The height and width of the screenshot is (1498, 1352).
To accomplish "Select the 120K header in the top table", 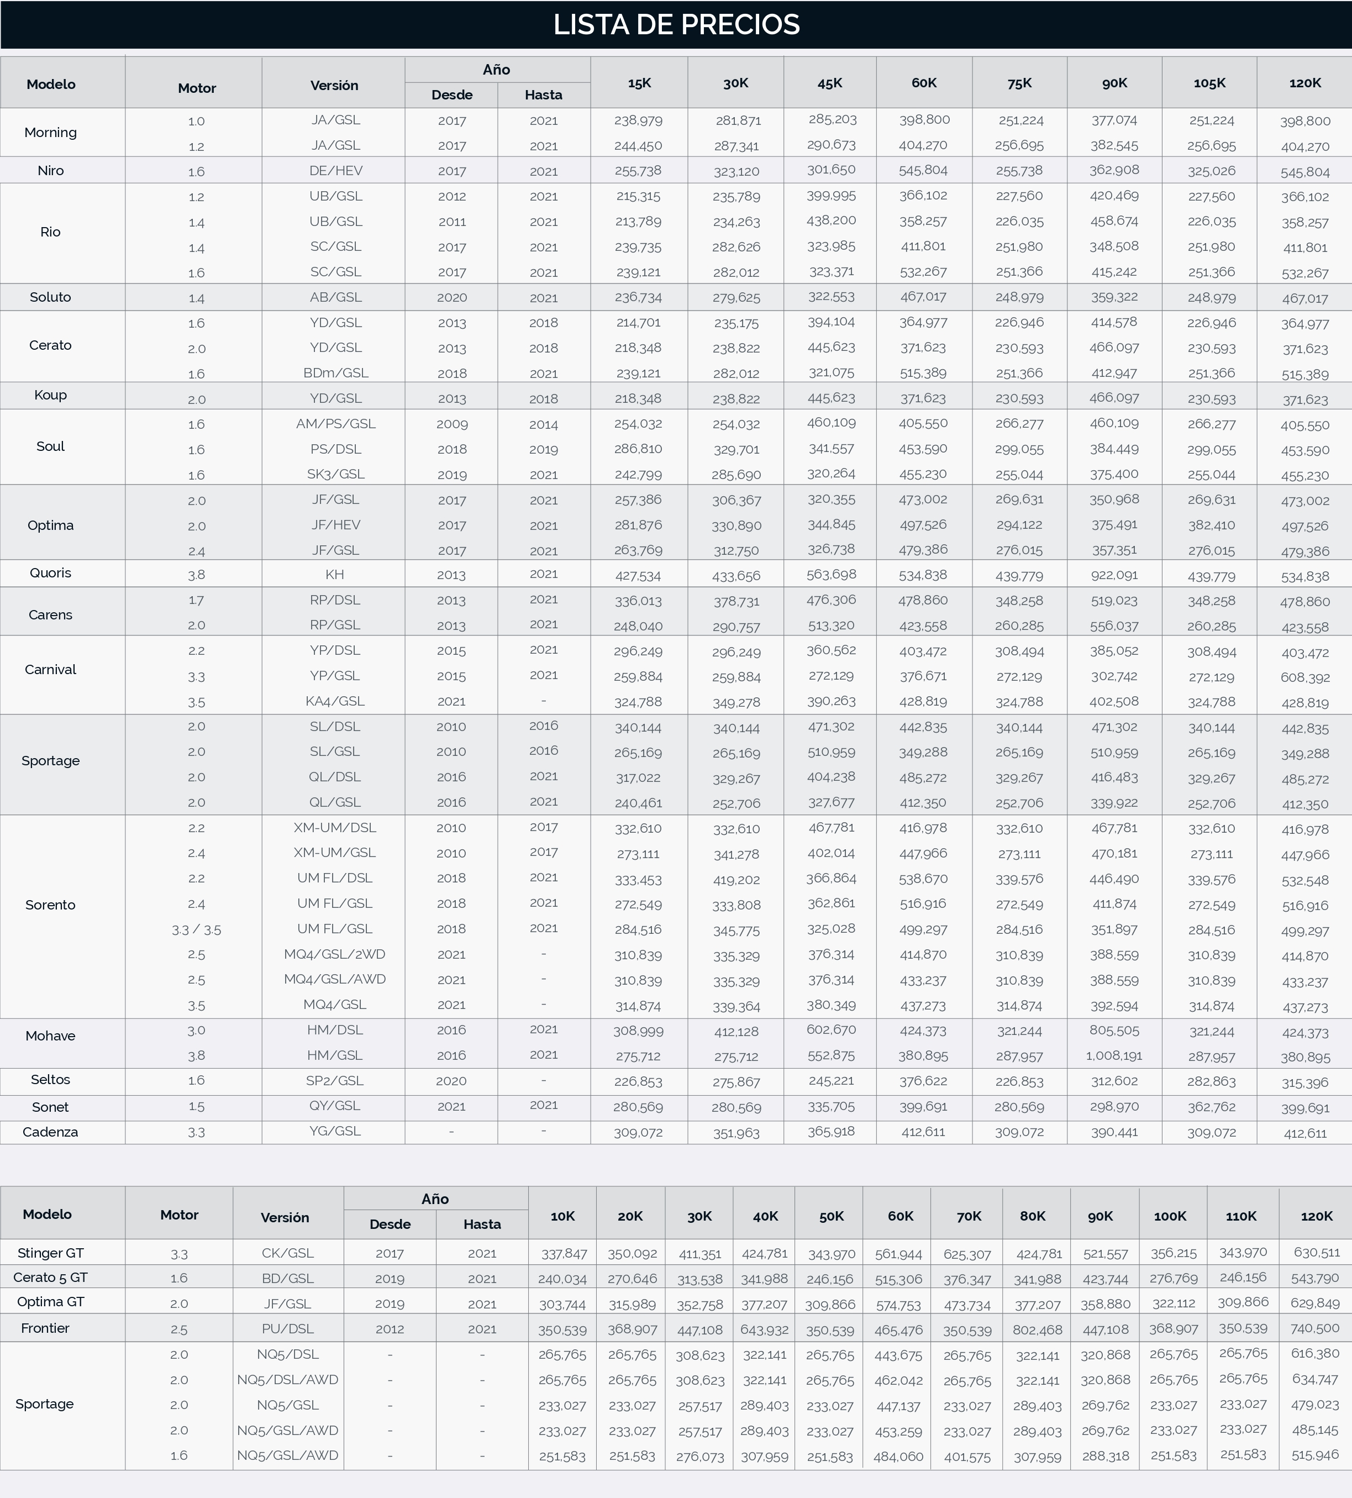I will click(x=1304, y=83).
